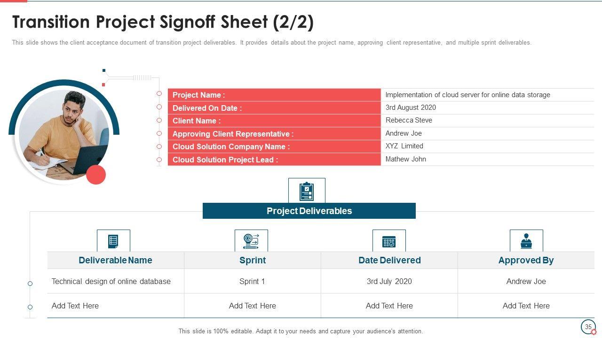Click the document icon above Deliverable Name
The height and width of the screenshot is (338, 602).
tap(113, 241)
